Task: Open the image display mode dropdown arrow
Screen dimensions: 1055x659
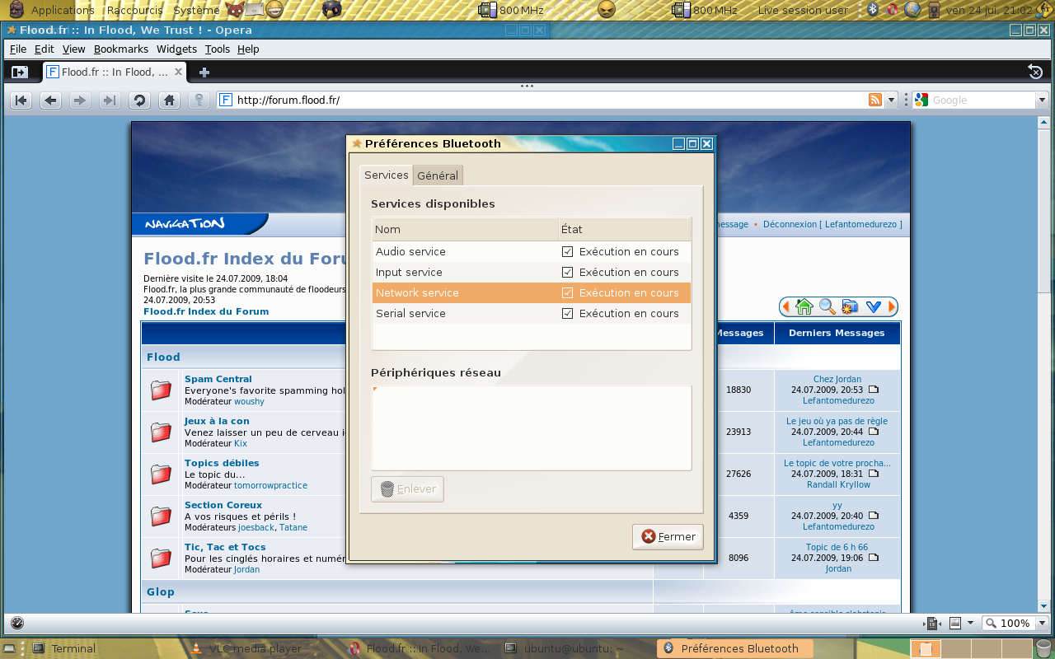Action: [x=970, y=624]
